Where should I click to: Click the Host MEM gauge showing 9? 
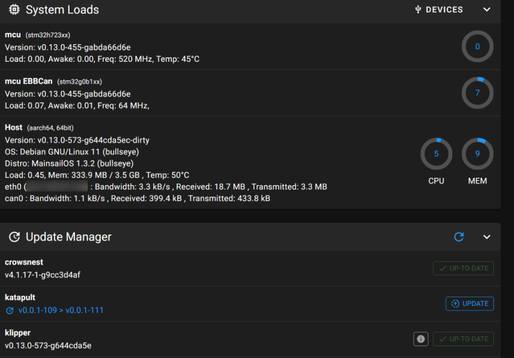coord(478,154)
